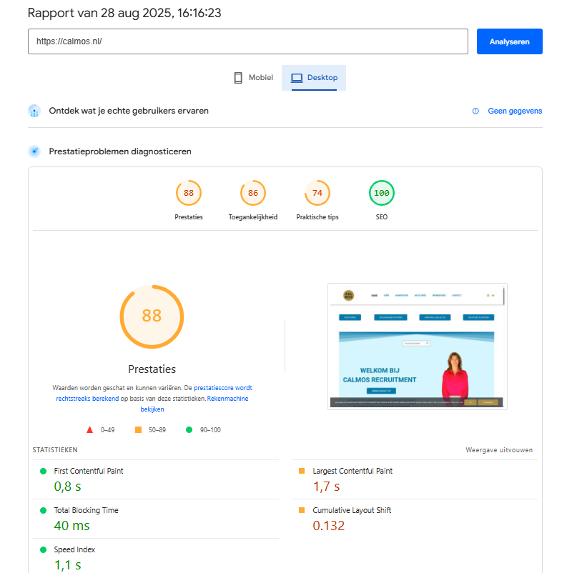Viewport: 577px width, 573px height.
Task: Click the URL input field
Action: pos(247,41)
